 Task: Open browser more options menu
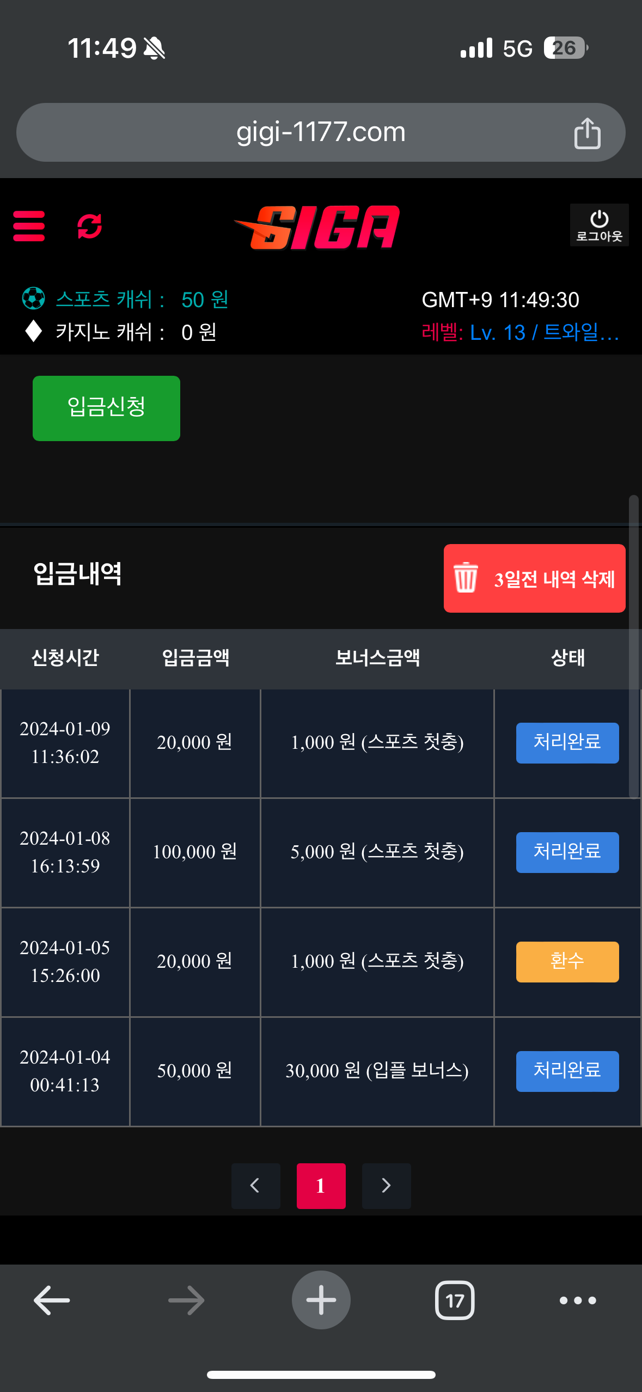point(578,1301)
